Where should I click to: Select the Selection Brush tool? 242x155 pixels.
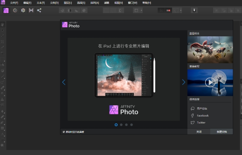coord(2,48)
